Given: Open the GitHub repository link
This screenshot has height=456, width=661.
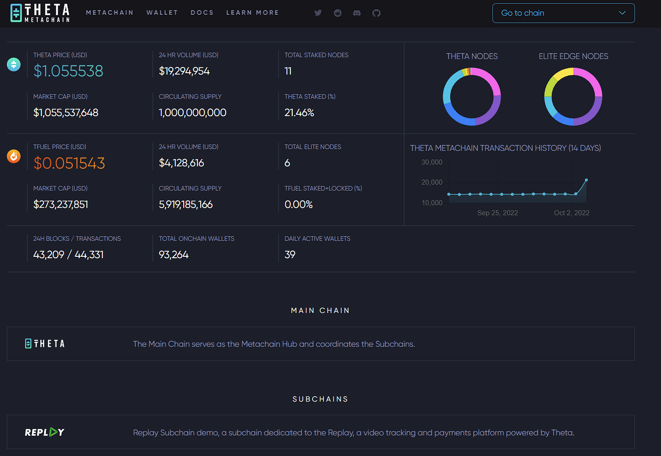Looking at the screenshot, I should tap(376, 13).
